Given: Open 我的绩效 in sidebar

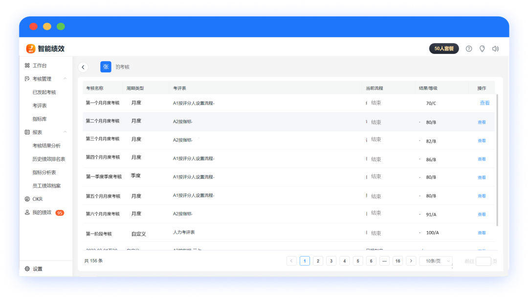Looking at the screenshot, I should click(42, 212).
